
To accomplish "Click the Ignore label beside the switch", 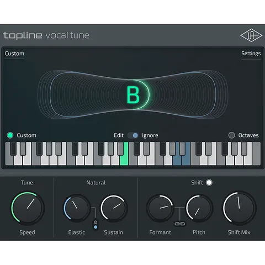I will [150, 135].
